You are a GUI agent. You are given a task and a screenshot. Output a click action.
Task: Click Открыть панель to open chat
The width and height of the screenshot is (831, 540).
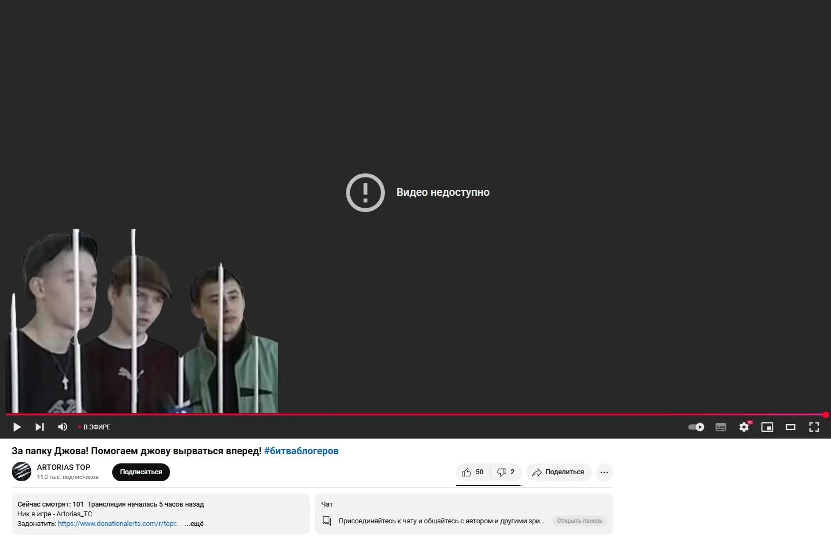tap(580, 521)
